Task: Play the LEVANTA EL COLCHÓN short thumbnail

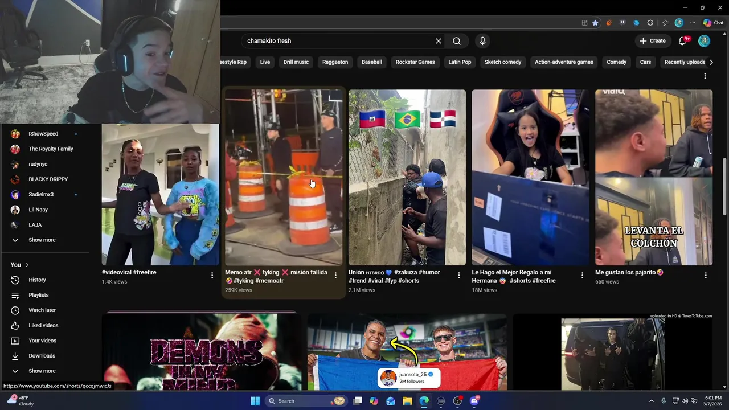Action: click(x=654, y=177)
